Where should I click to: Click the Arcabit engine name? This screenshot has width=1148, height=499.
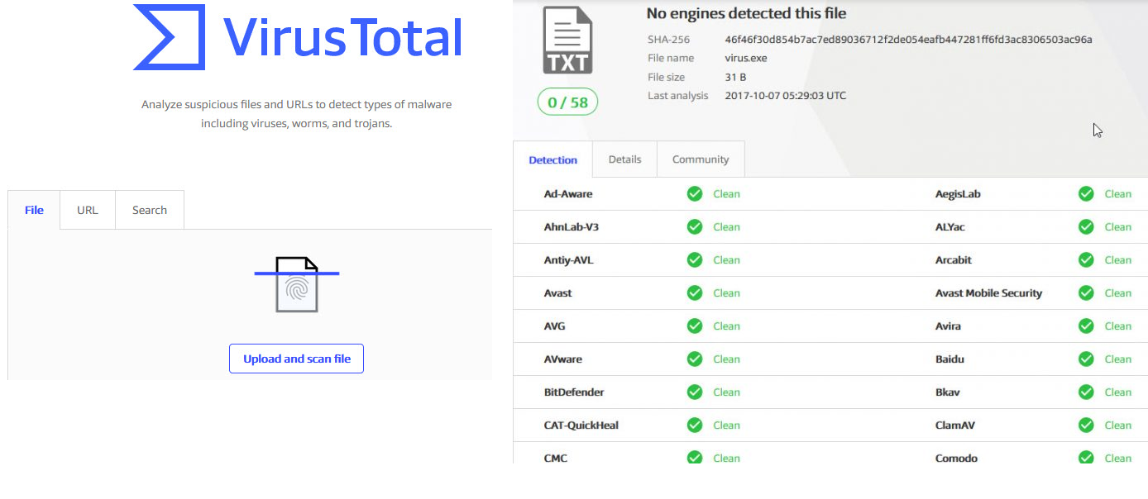953,259
